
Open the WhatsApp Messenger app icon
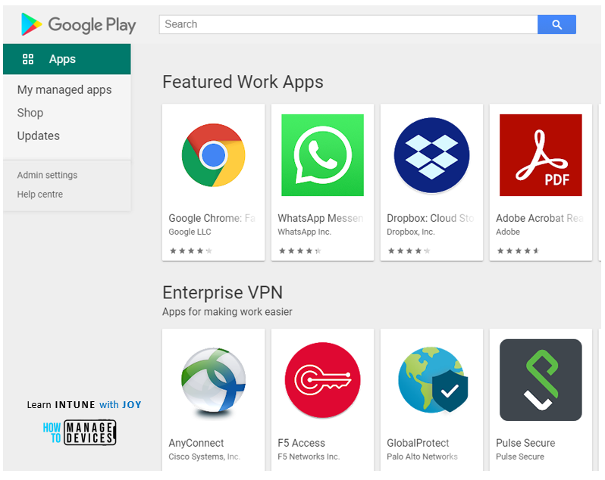click(322, 155)
